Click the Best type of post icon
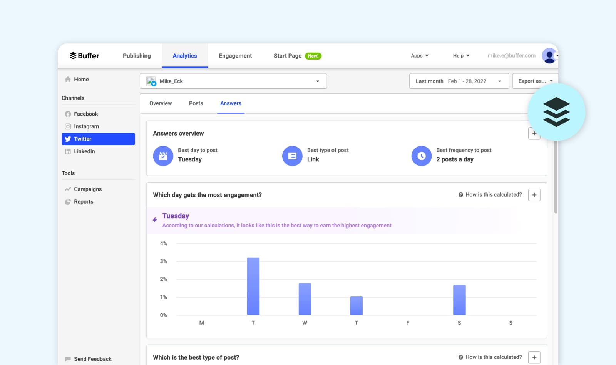This screenshot has width=616, height=365. click(x=292, y=156)
